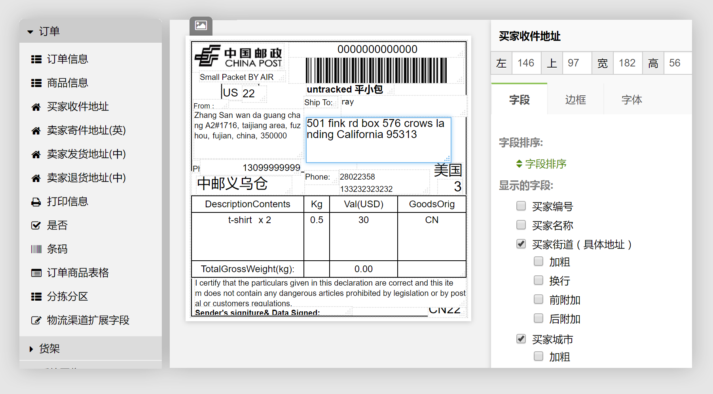Open the 商品信息 sidebar item
This screenshot has height=394, width=713.
(67, 83)
